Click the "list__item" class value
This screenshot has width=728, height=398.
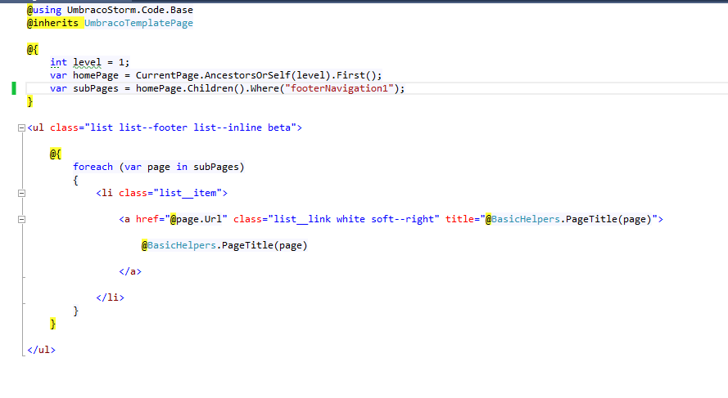tap(188, 193)
